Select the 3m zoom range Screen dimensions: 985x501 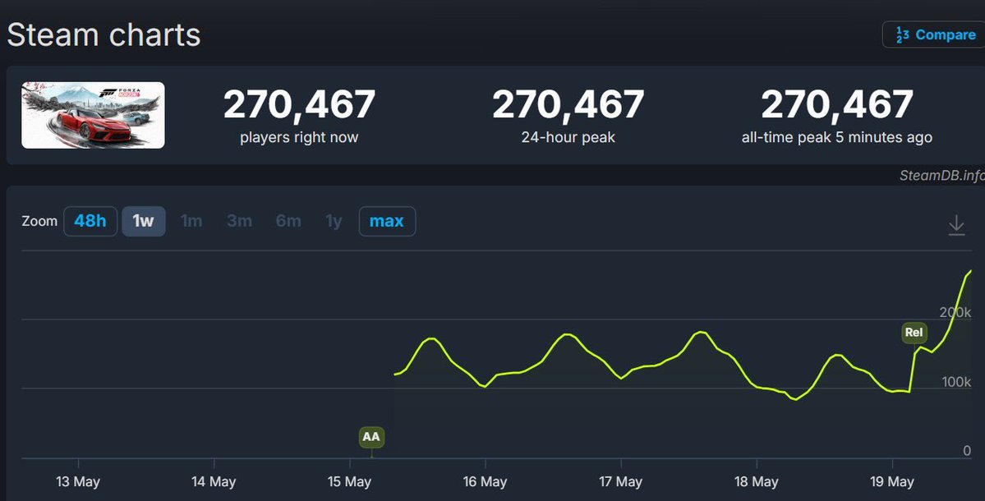click(x=239, y=221)
